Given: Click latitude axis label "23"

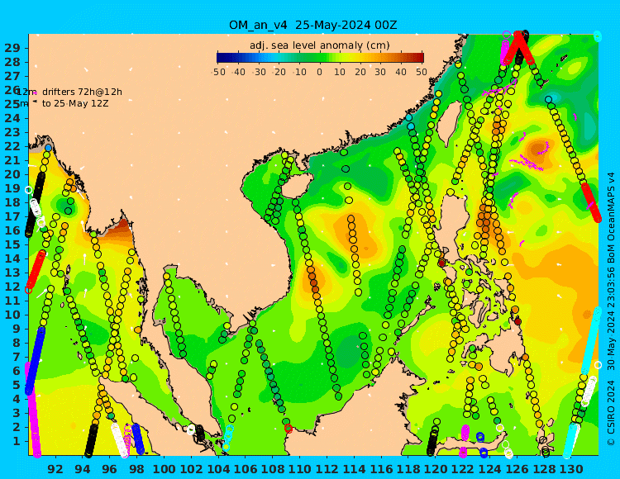Looking at the screenshot, I should click(12, 132).
